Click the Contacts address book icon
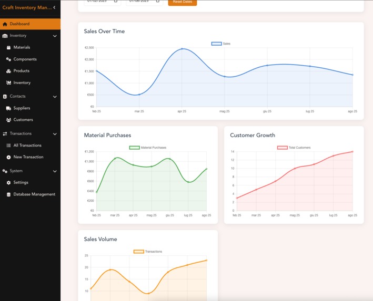The image size is (373, 301). (x=5, y=97)
